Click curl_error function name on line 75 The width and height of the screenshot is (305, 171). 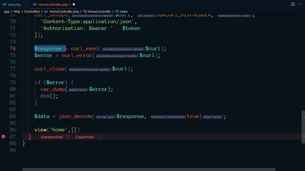coord(77,56)
